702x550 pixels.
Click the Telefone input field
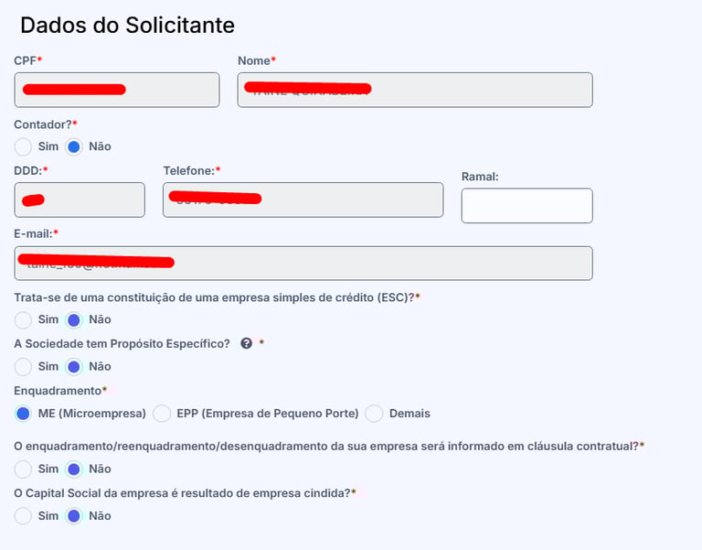[x=303, y=200]
